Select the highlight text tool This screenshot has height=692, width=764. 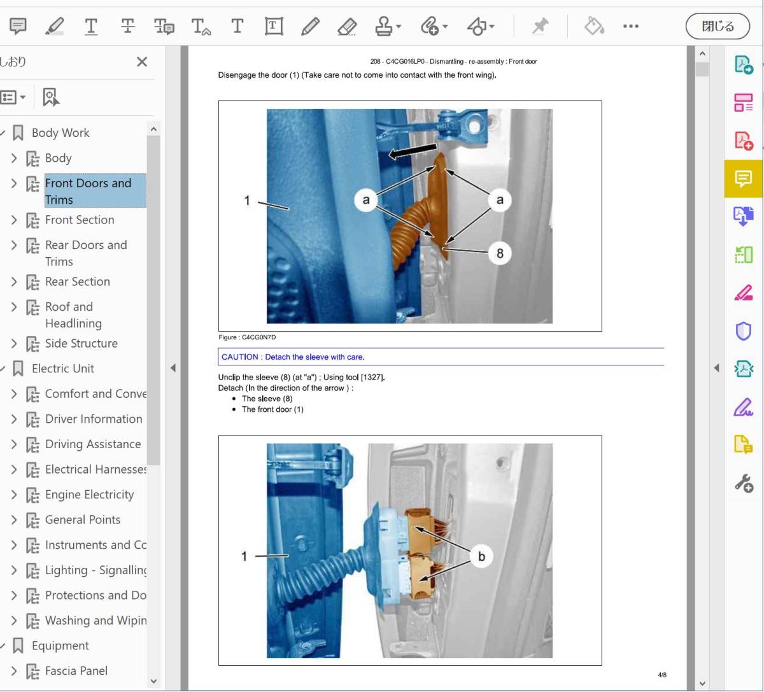click(x=55, y=26)
